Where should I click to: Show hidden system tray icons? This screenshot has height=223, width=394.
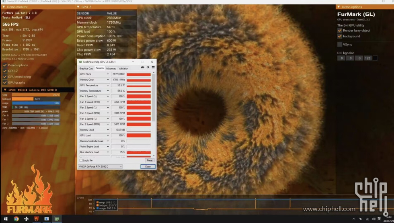[354, 219]
